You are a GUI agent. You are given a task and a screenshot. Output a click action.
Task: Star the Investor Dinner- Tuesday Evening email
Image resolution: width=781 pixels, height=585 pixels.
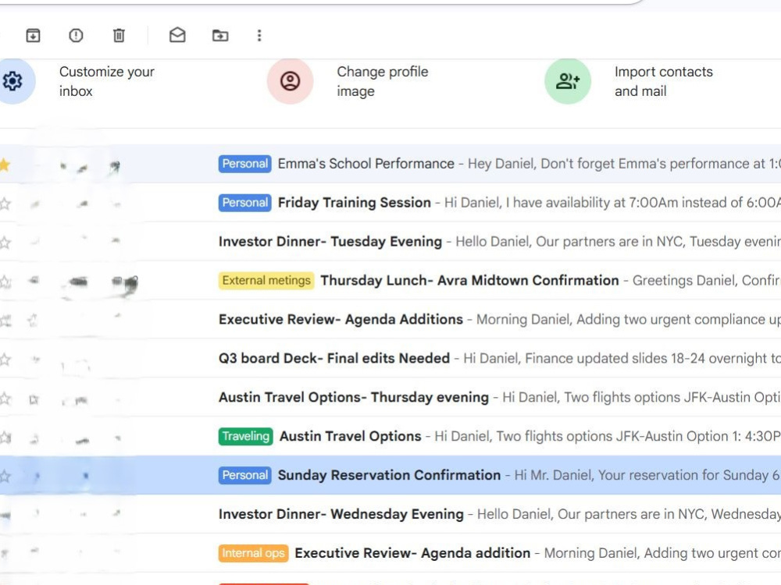tap(5, 243)
